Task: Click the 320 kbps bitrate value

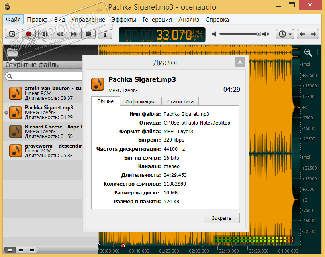Action: [x=174, y=140]
